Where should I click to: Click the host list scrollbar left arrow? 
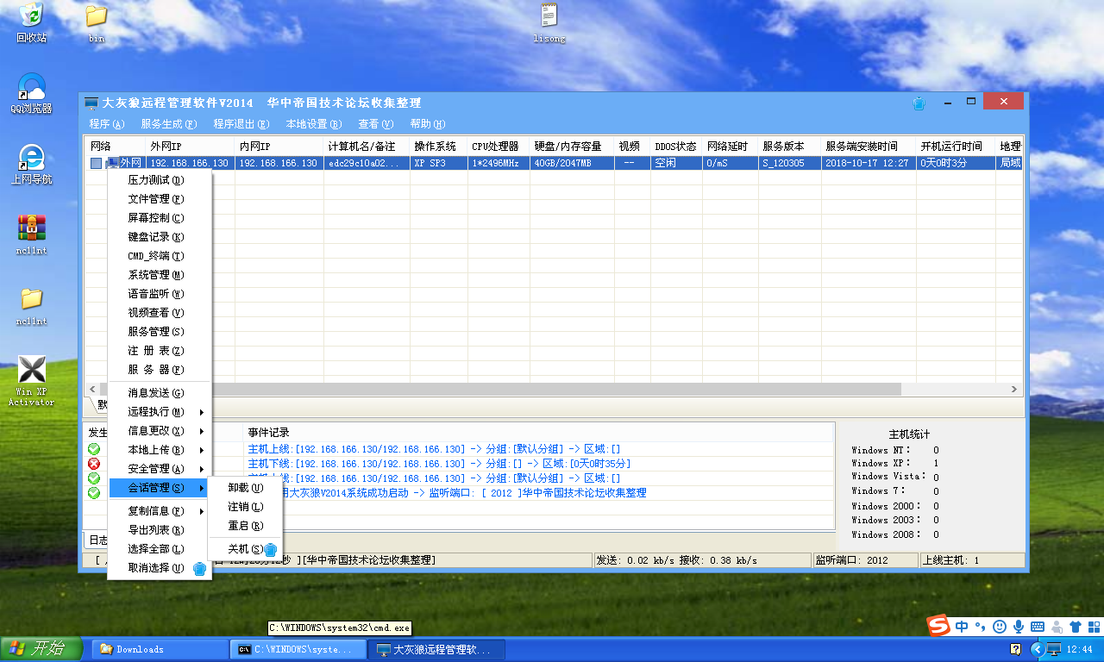tap(91, 390)
